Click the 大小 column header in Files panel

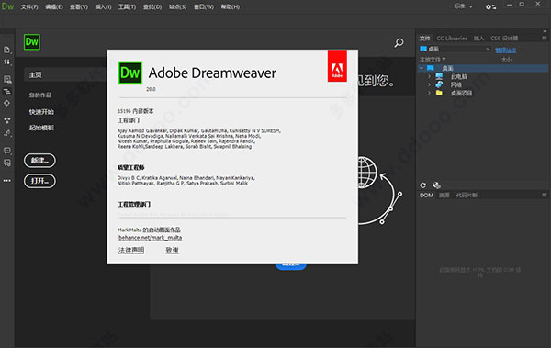point(506,60)
